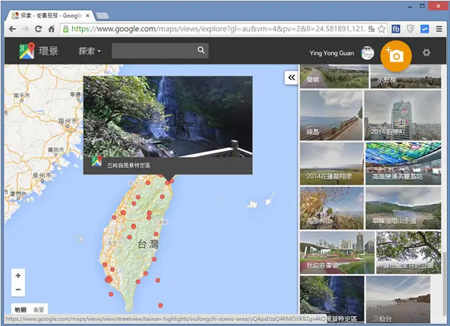Zoom out the map with minus button
The width and height of the screenshot is (450, 326).
click(x=18, y=290)
